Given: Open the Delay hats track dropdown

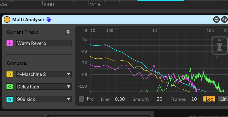Looking at the screenshot, I should (x=44, y=87).
